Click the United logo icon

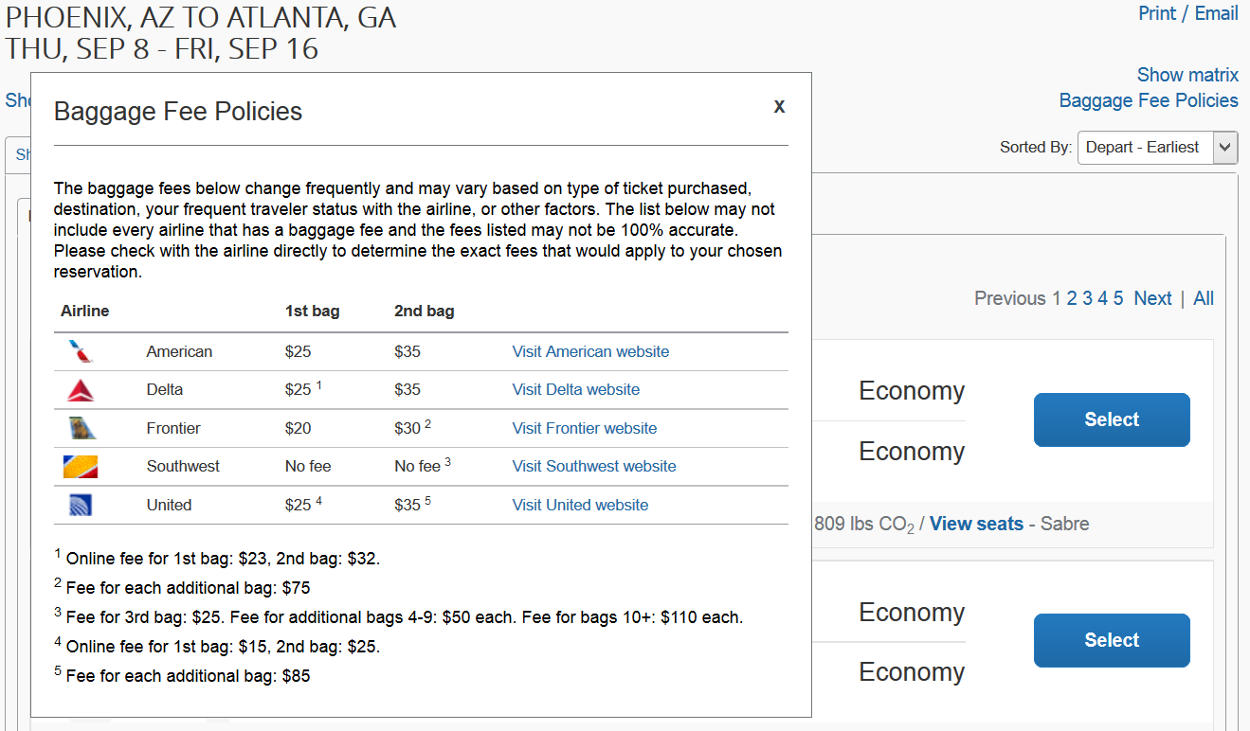click(x=81, y=506)
